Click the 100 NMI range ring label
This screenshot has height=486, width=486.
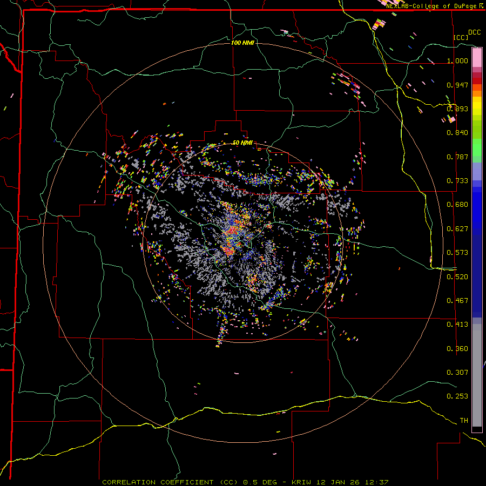coord(242,43)
